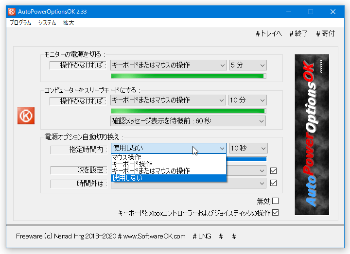
Task: Click the last # link in footer
Action: click(234, 237)
